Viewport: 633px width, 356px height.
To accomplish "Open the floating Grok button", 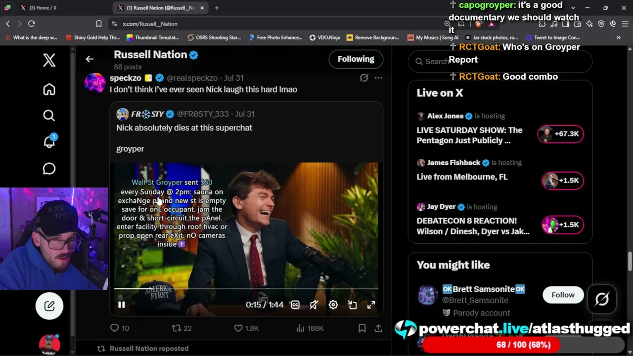I will (x=602, y=299).
